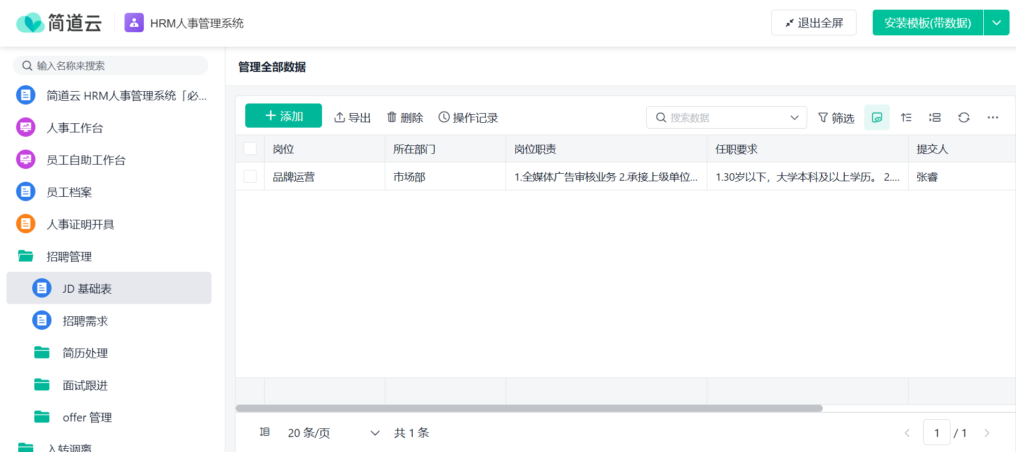Click the form icon beside 简道云 HRM人事管理系统
The width and height of the screenshot is (1016, 452).
click(x=26, y=95)
